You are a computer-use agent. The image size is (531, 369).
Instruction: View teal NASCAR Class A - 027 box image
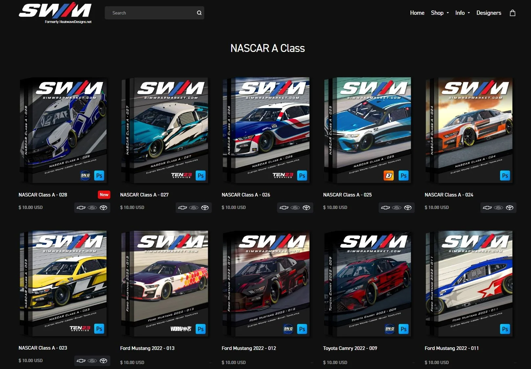[165, 130]
